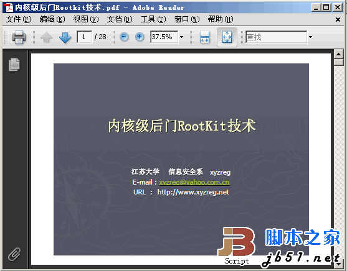Zoom in using the plus button

click(140, 37)
